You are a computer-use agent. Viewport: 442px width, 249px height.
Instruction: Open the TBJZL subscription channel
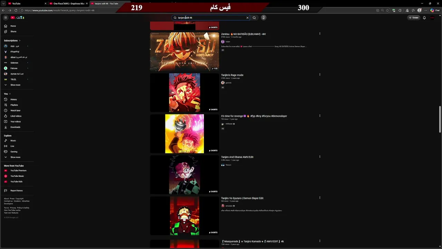pyautogui.click(x=17, y=79)
